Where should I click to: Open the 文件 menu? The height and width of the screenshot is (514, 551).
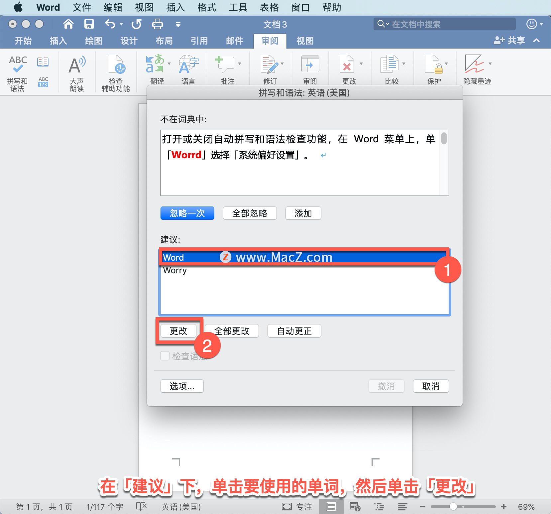click(82, 7)
